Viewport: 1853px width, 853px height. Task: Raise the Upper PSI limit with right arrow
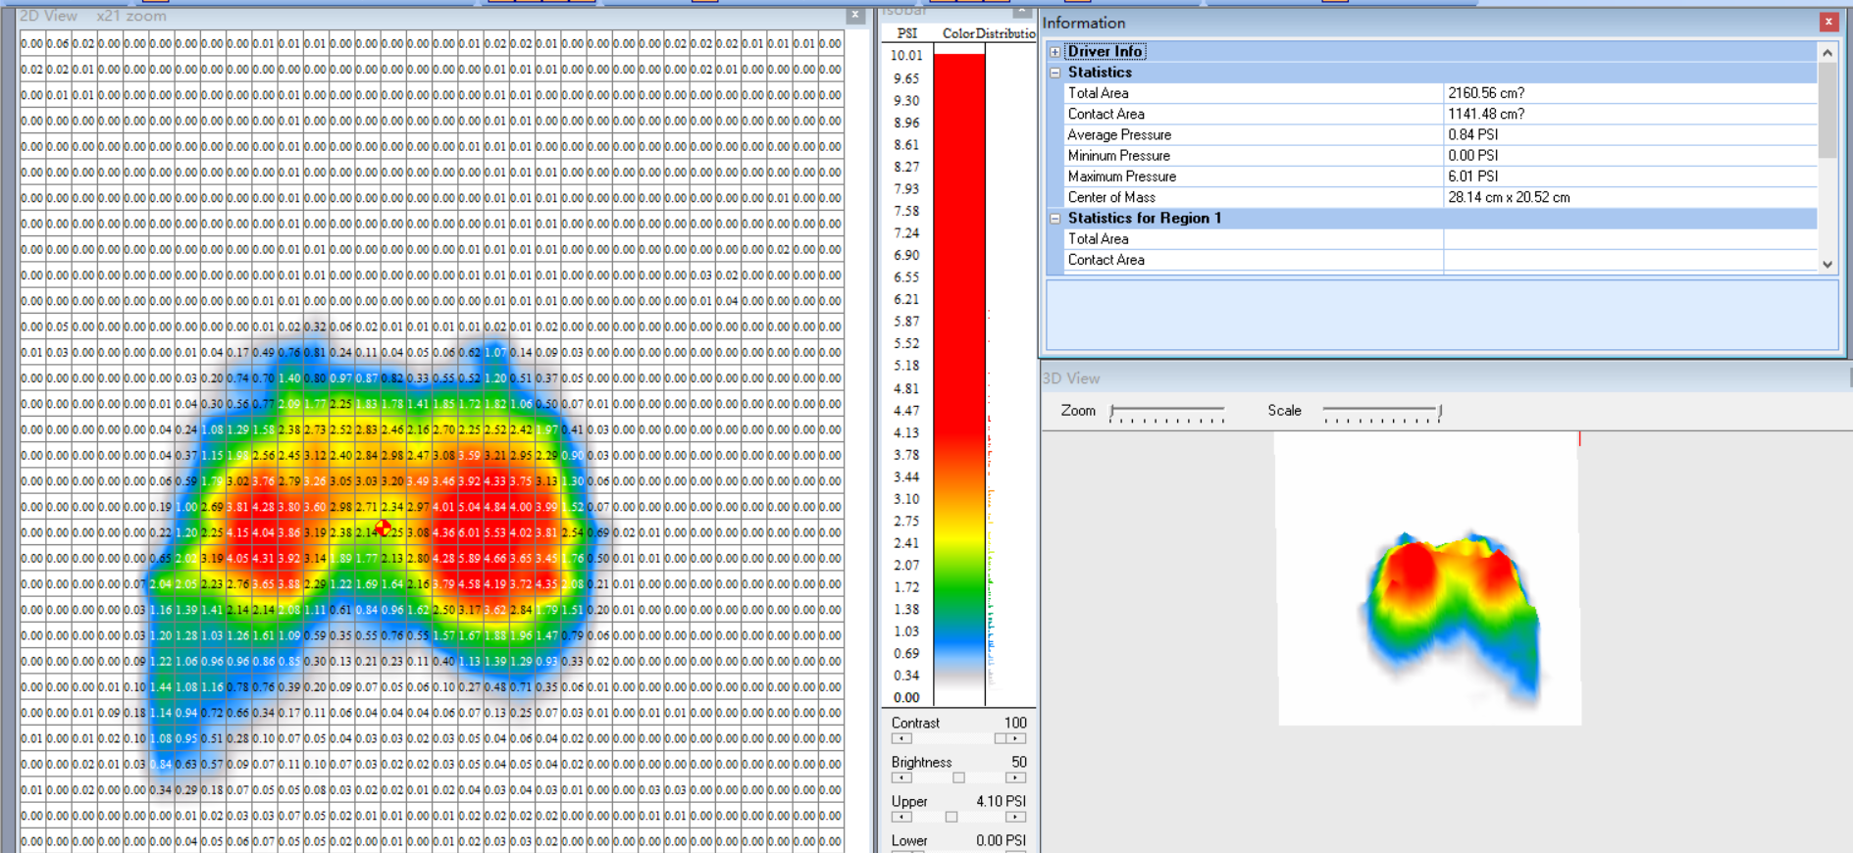1016,817
